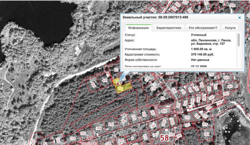The height and width of the screenshot is (145, 250).
Task: Select parcel 144 on the map
Action: 192,101
